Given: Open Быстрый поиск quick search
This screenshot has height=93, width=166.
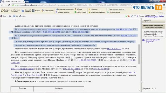Looking at the screenshot, I should tap(5, 11).
